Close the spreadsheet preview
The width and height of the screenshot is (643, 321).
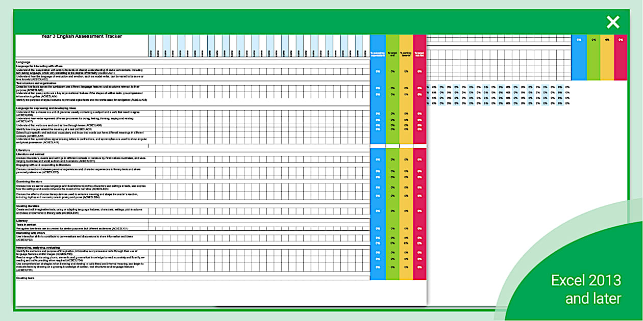[612, 21]
